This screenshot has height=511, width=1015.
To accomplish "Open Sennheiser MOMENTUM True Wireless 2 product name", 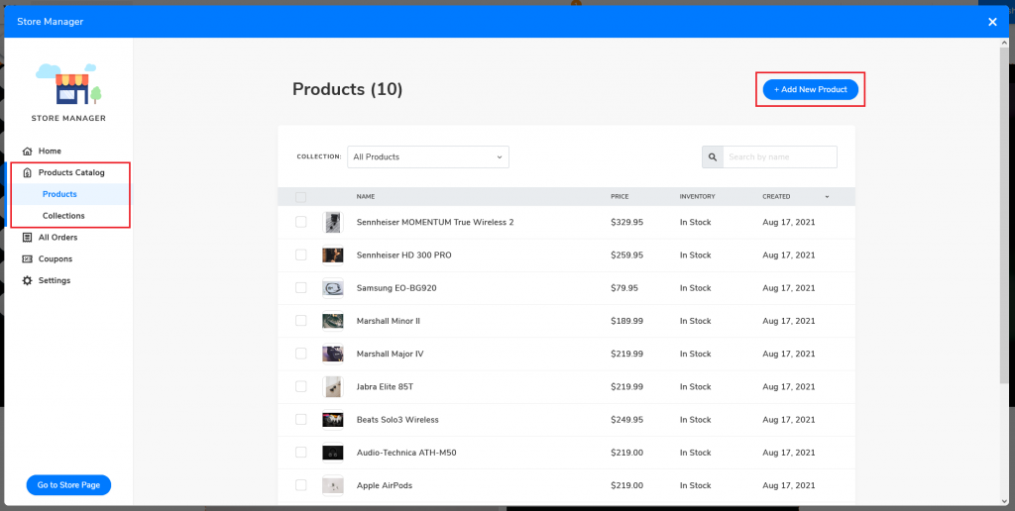I will [435, 222].
